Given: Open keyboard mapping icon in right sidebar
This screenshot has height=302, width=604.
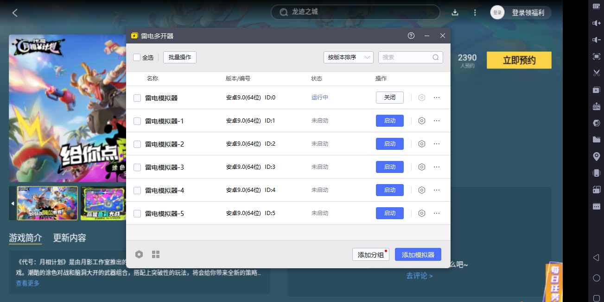Looking at the screenshot, I should (x=597, y=6).
